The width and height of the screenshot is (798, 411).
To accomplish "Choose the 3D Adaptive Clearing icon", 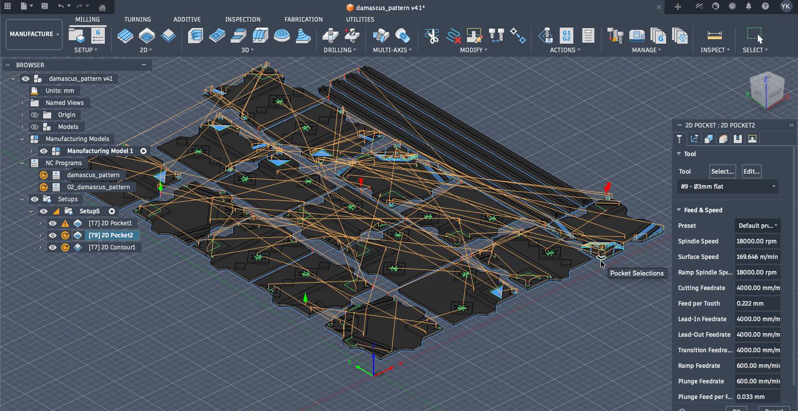I will click(196, 36).
